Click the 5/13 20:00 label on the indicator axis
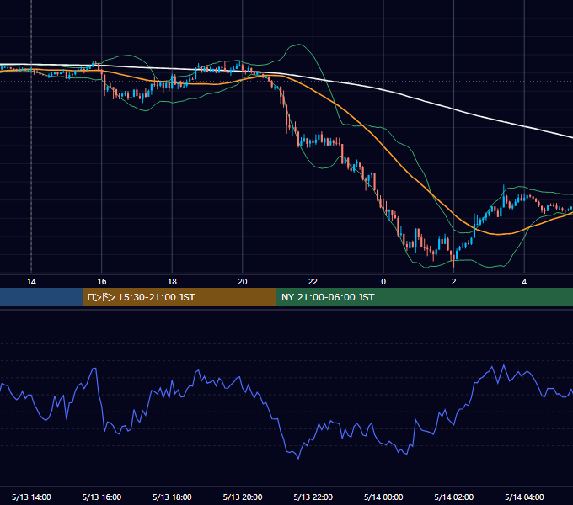Screen dimensions: 573x505 [243, 497]
